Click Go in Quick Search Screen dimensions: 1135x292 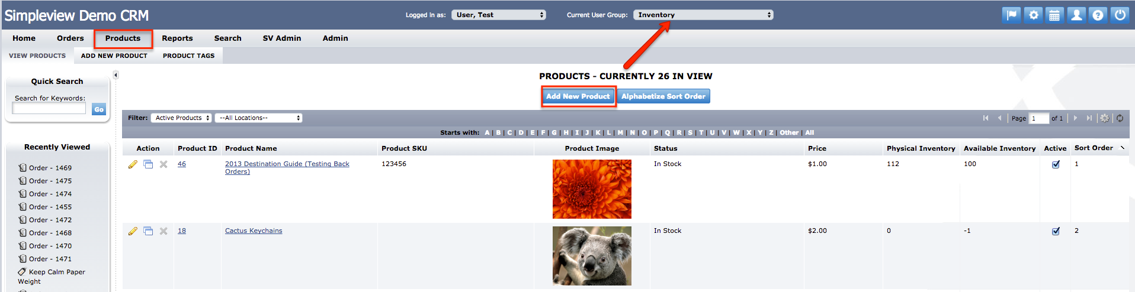(99, 109)
